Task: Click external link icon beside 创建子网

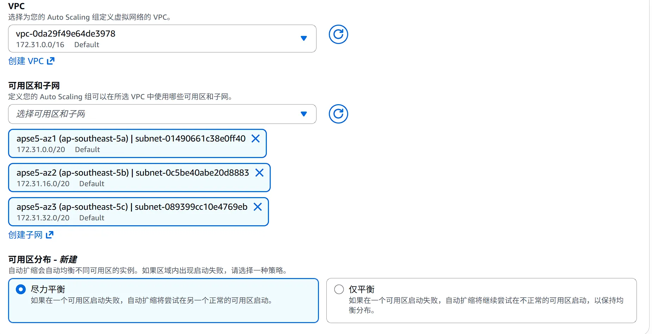Action: tap(50, 235)
